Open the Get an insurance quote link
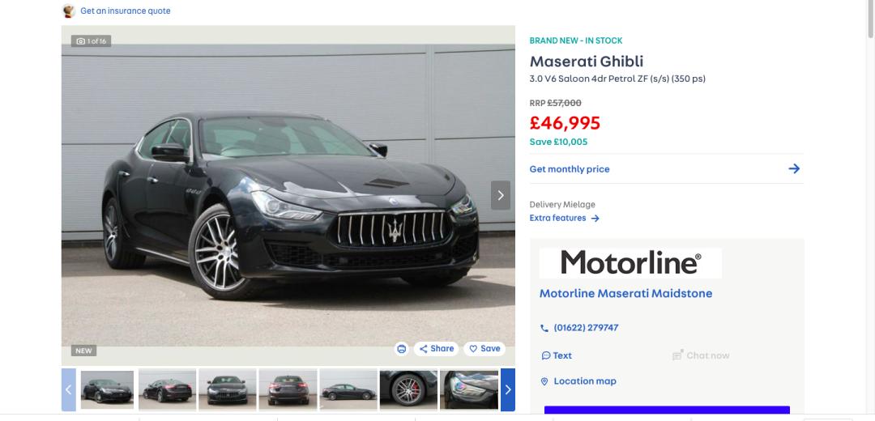The image size is (875, 421). click(126, 11)
